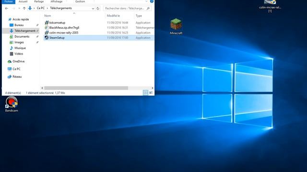Open the Gestion tab
The height and width of the screenshot is (172, 307).
point(80,1)
